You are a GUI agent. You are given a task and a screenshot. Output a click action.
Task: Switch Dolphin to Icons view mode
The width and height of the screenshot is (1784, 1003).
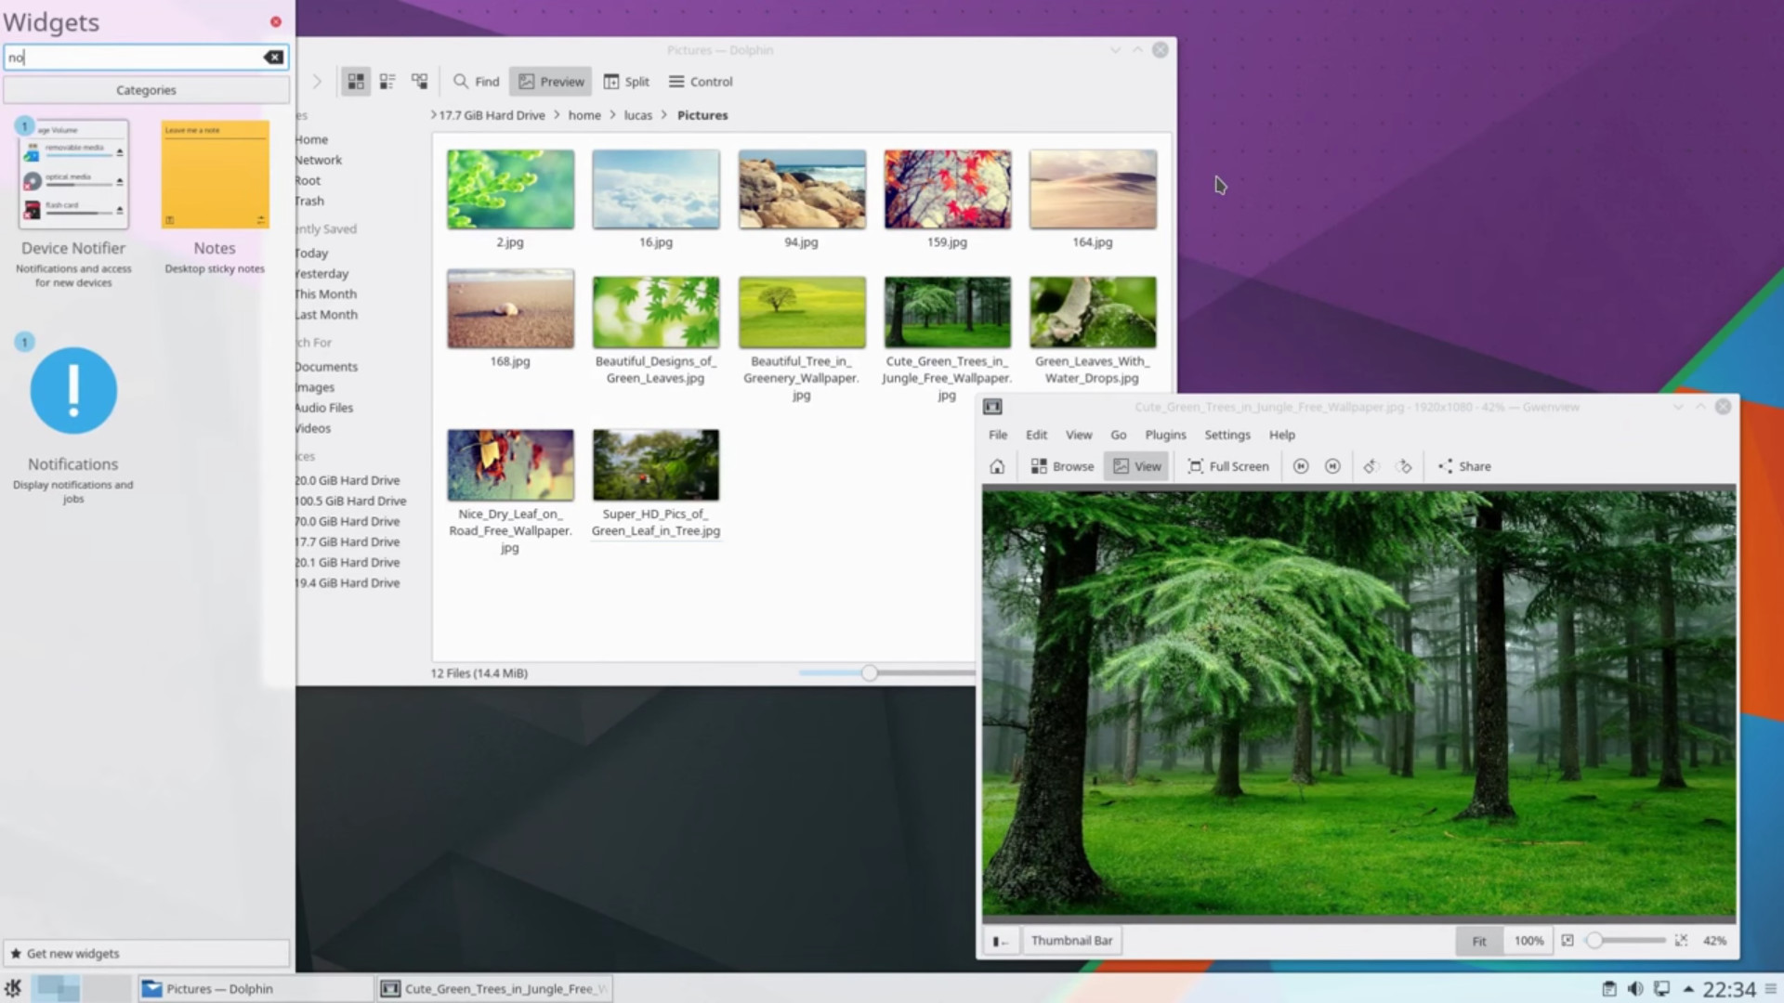(356, 82)
